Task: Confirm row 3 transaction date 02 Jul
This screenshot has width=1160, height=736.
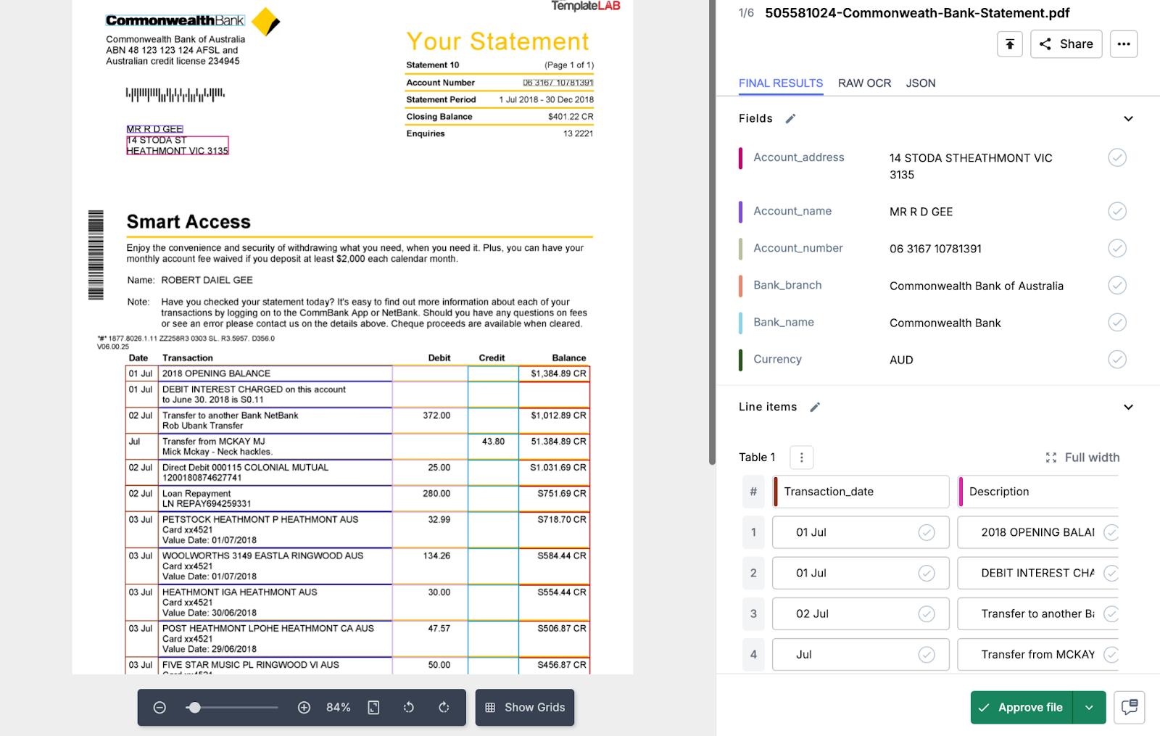Action: coord(927,613)
